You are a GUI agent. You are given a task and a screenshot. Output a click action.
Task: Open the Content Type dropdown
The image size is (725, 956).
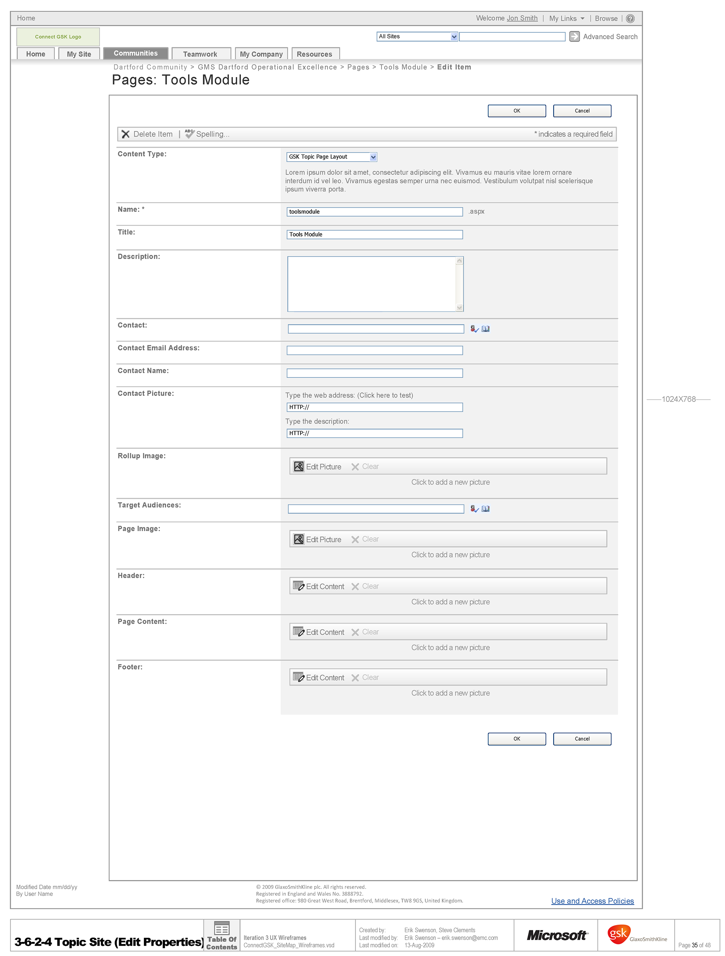(x=373, y=157)
